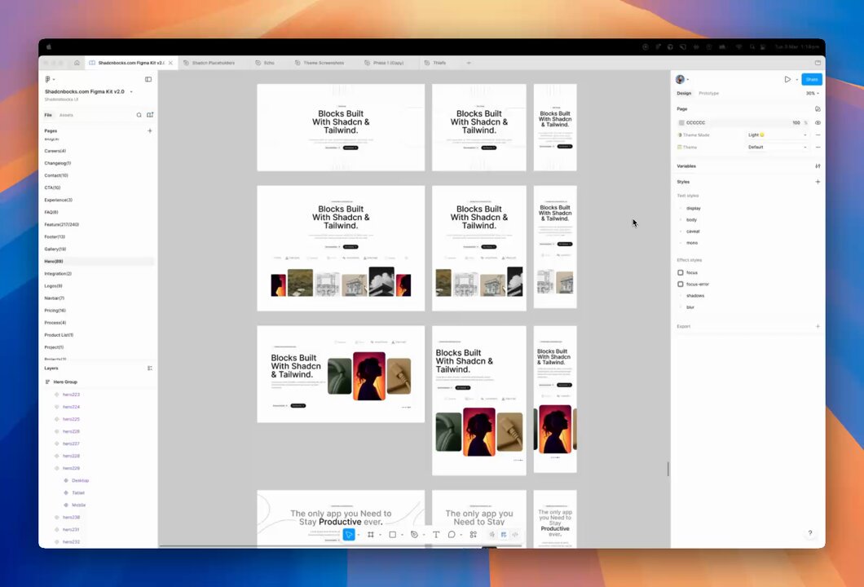Open the file name dropdown chevron
This screenshot has height=587, width=864.
pyautogui.click(x=131, y=91)
